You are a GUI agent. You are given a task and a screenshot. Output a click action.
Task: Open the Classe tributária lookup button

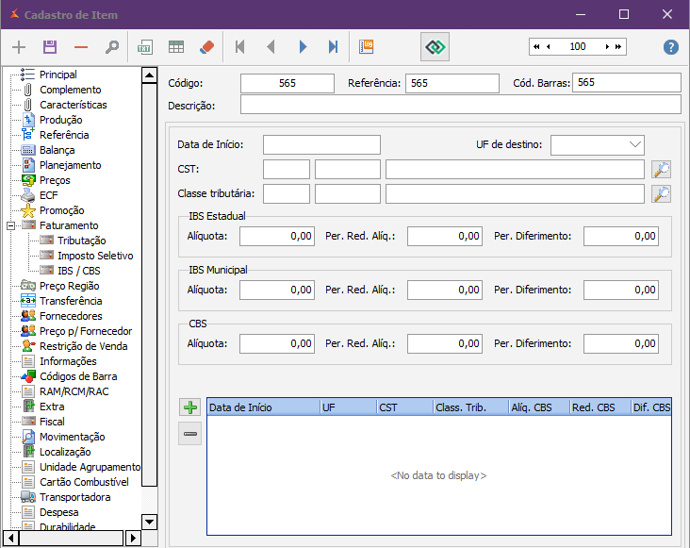(662, 193)
